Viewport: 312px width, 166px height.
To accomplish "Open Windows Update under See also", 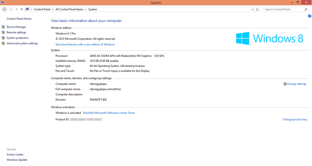I will (x=17, y=160).
